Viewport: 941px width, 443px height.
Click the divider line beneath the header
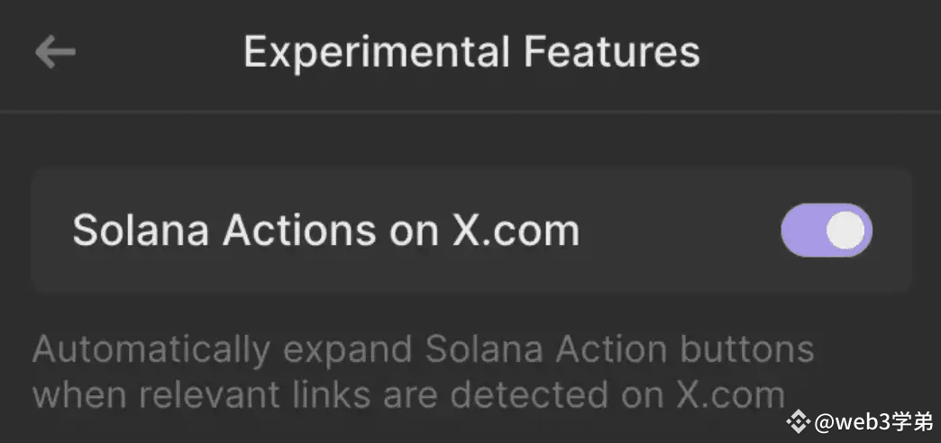point(470,112)
